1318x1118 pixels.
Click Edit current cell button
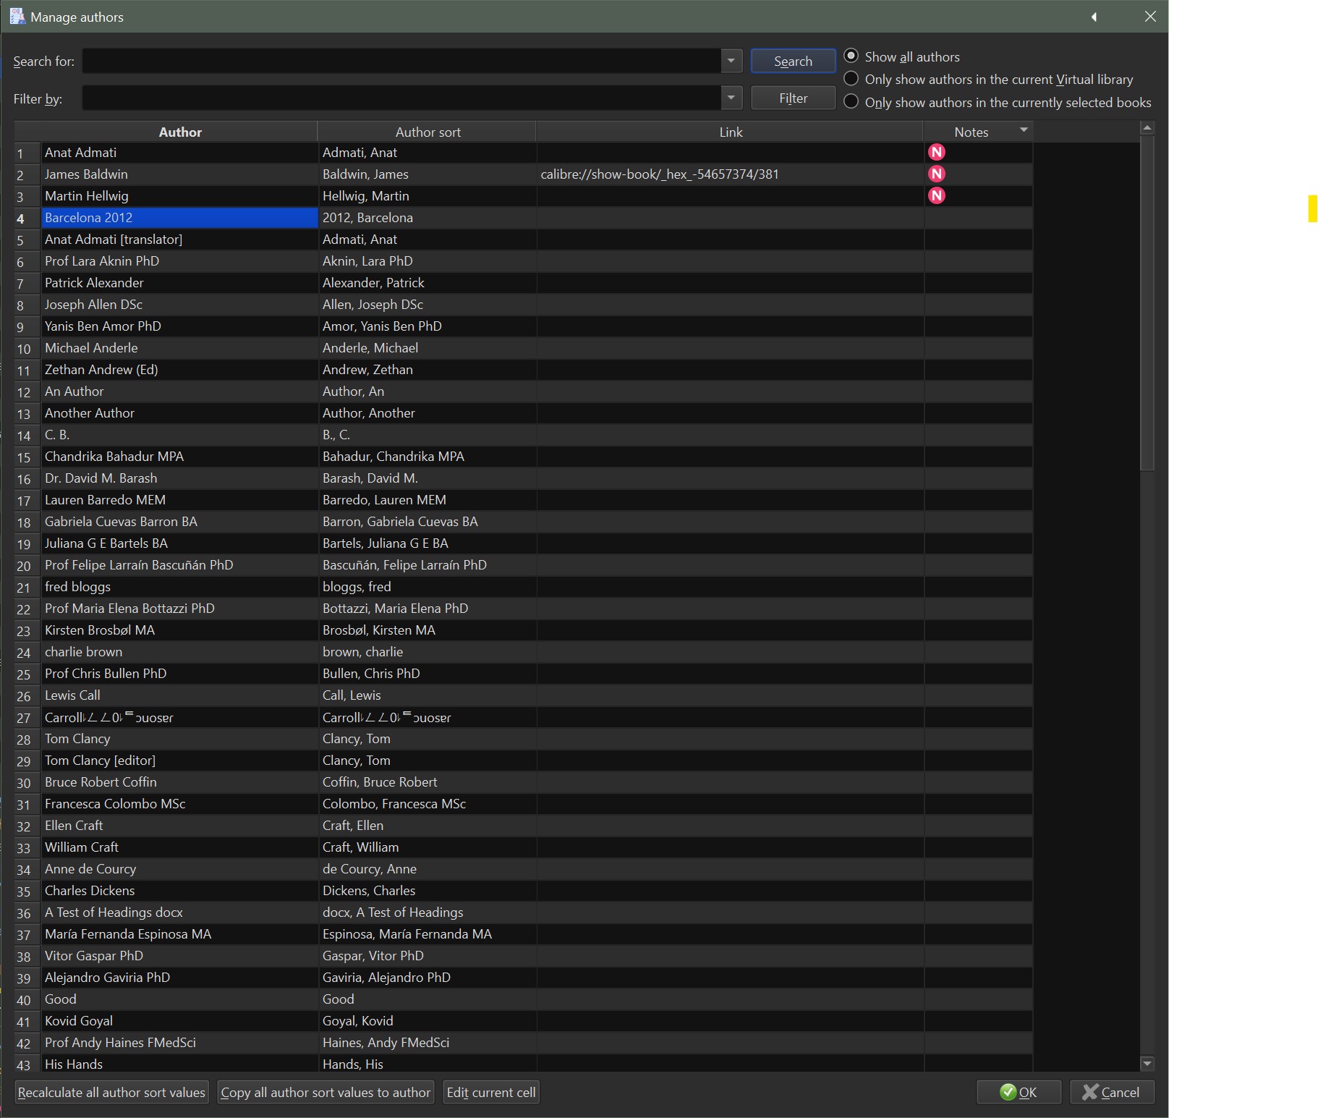pyautogui.click(x=491, y=1092)
